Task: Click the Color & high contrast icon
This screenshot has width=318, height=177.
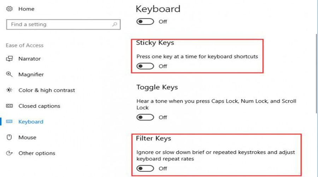Action: click(x=10, y=90)
